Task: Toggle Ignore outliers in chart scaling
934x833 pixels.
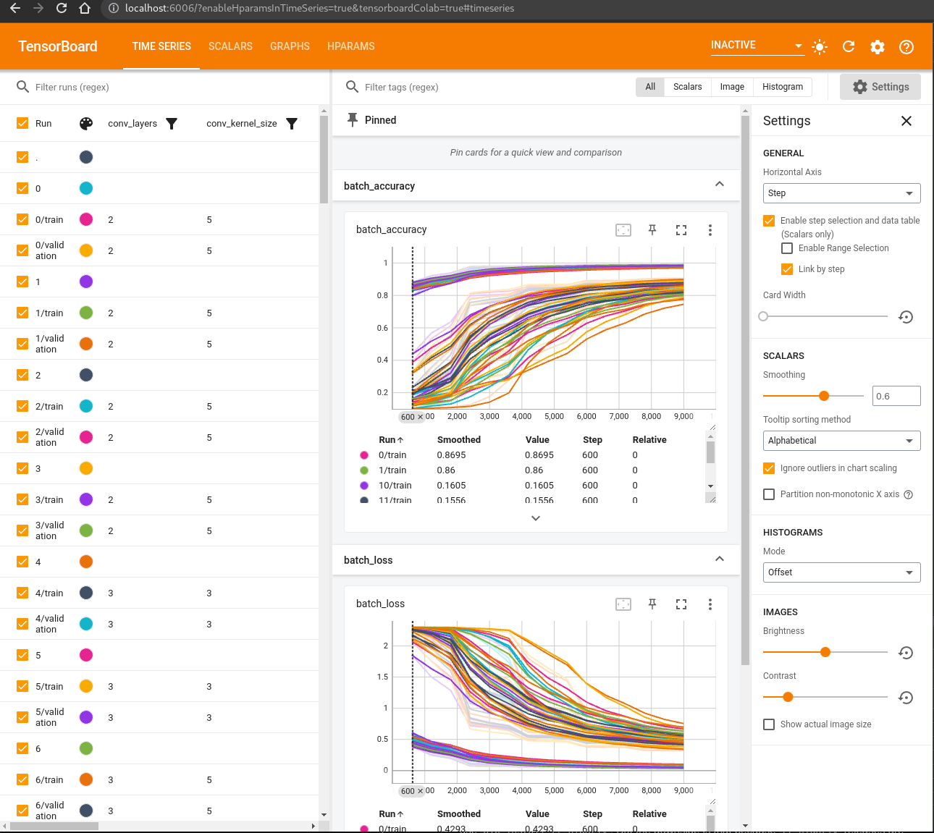Action: (x=769, y=468)
